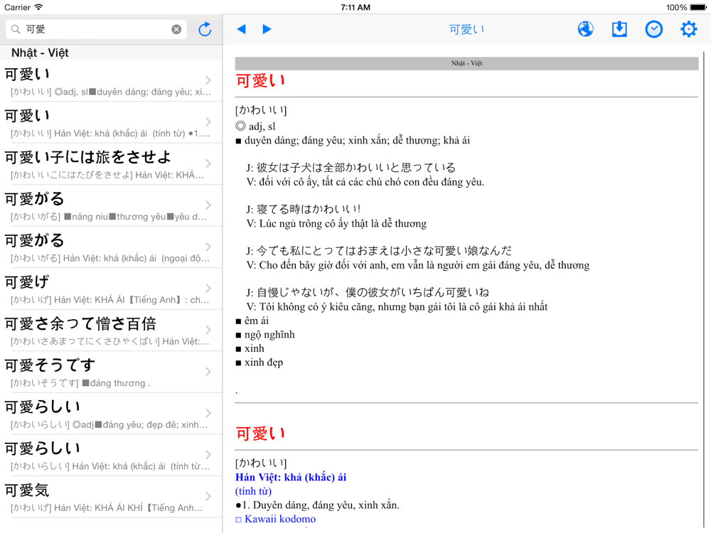Tap chevron on 可愛そうです row
711x533 pixels.
[208, 372]
